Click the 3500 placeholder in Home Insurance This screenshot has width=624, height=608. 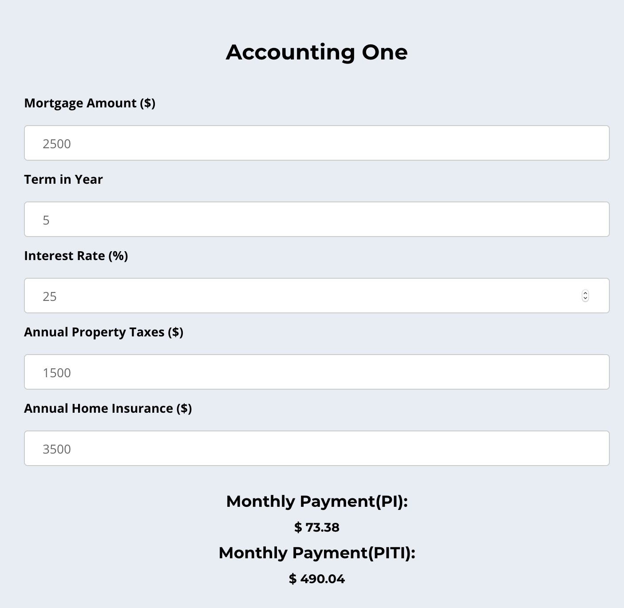pos(57,449)
